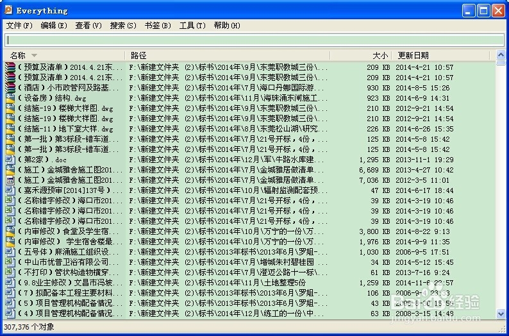This screenshot has height=336, width=509.
Task: Click icon of the 7,036 KB 金城雅舍施工图 file
Action: pos(10,180)
